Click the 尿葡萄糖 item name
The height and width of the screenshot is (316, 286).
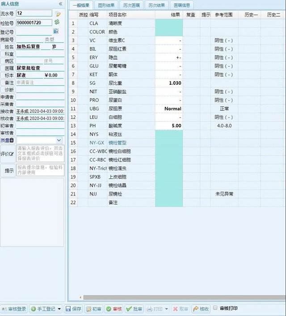click(118, 66)
